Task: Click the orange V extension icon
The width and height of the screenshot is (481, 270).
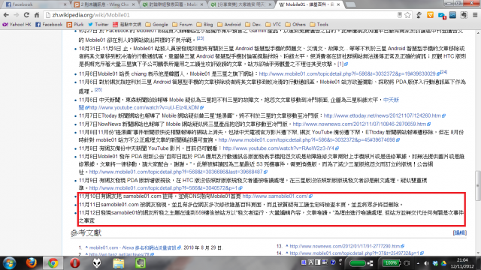Action: coord(430,15)
